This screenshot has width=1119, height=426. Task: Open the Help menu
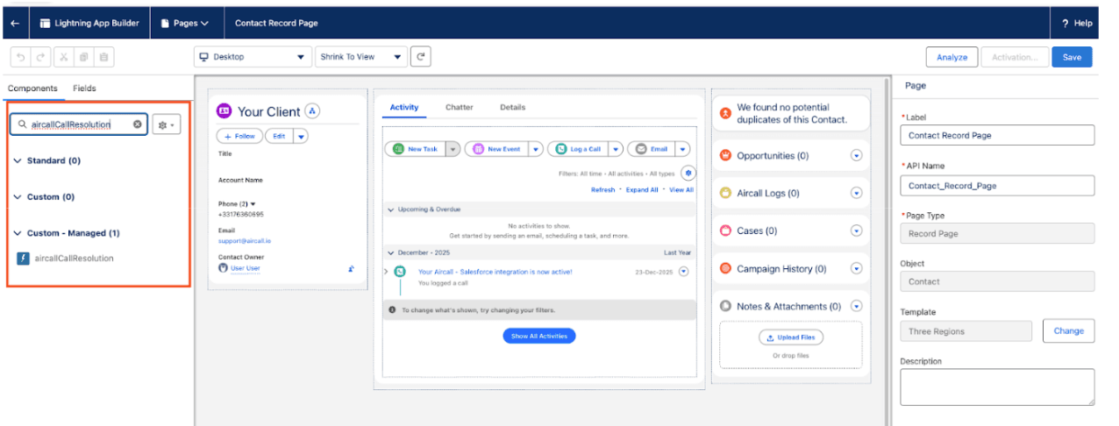pos(1076,23)
